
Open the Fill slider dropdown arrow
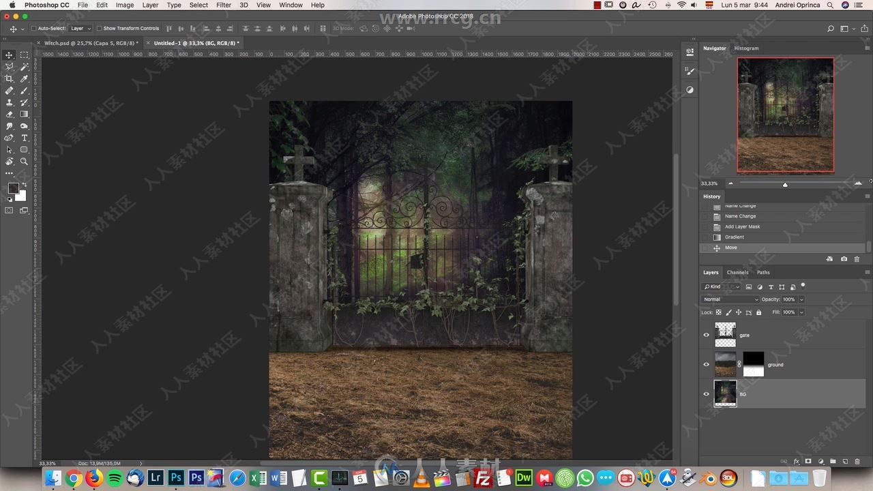click(x=801, y=312)
